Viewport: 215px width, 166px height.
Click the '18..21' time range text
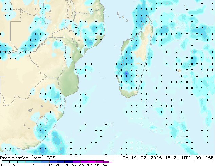tap(172, 158)
